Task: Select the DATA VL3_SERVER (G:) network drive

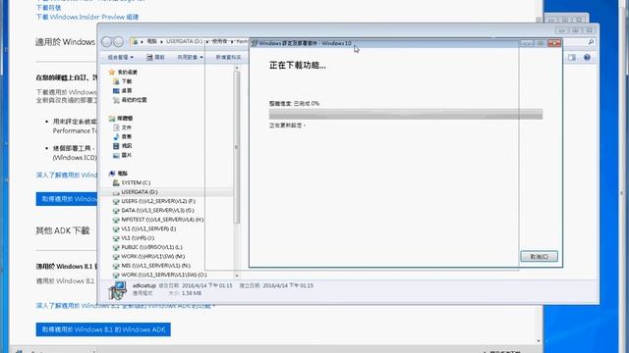Action: click(x=157, y=211)
